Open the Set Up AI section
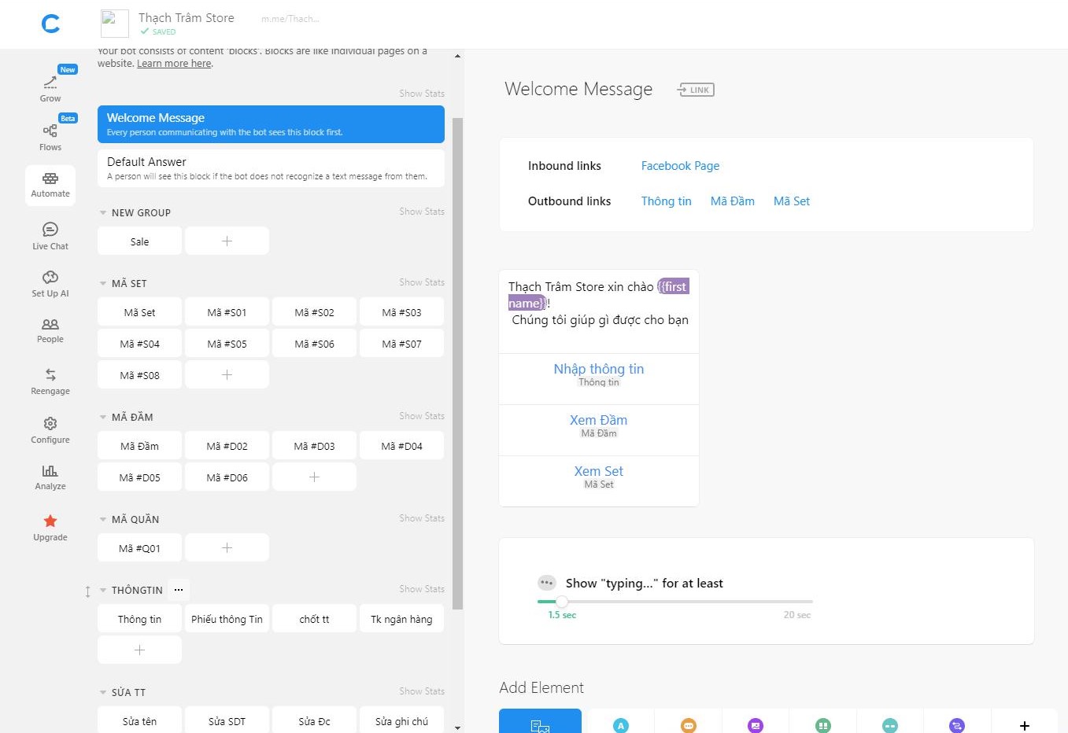 pos(50,283)
